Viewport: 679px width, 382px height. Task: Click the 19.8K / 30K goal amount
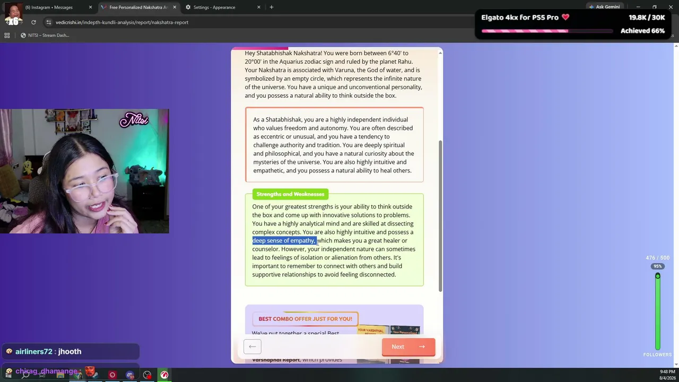click(647, 18)
